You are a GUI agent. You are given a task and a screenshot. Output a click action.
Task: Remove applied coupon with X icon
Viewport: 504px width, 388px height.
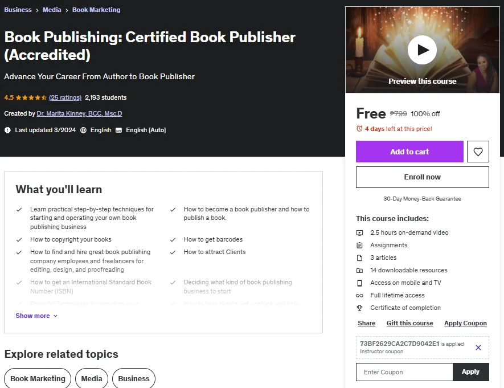(478, 347)
